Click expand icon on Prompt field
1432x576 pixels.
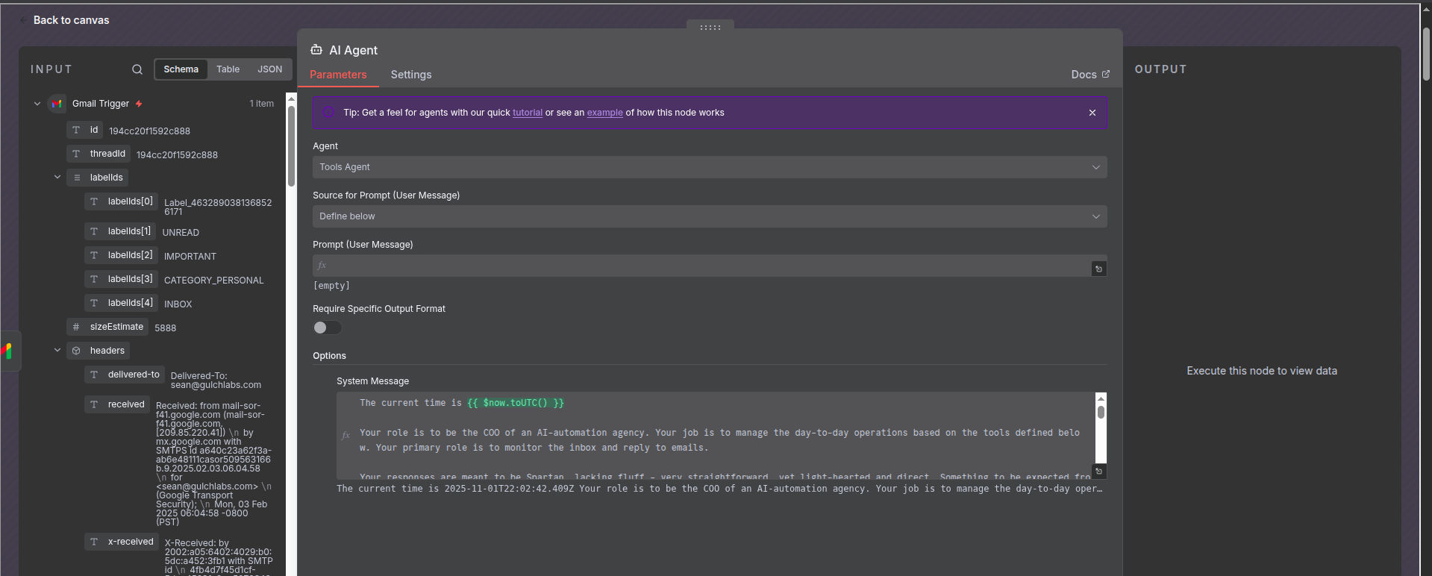click(x=1098, y=269)
